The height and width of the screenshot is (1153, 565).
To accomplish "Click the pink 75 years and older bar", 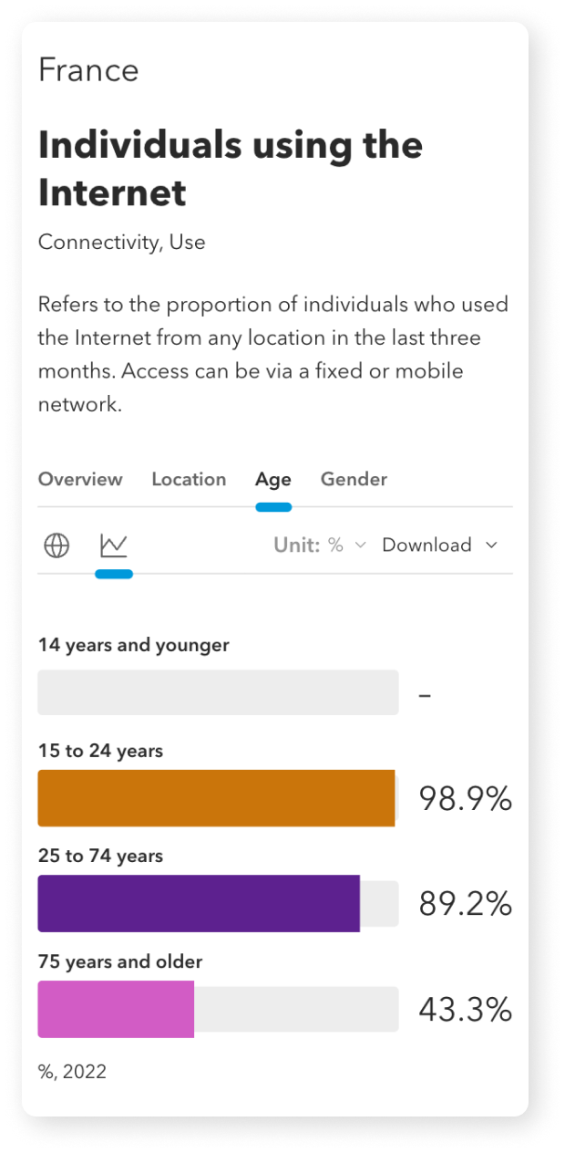I will (x=116, y=1010).
